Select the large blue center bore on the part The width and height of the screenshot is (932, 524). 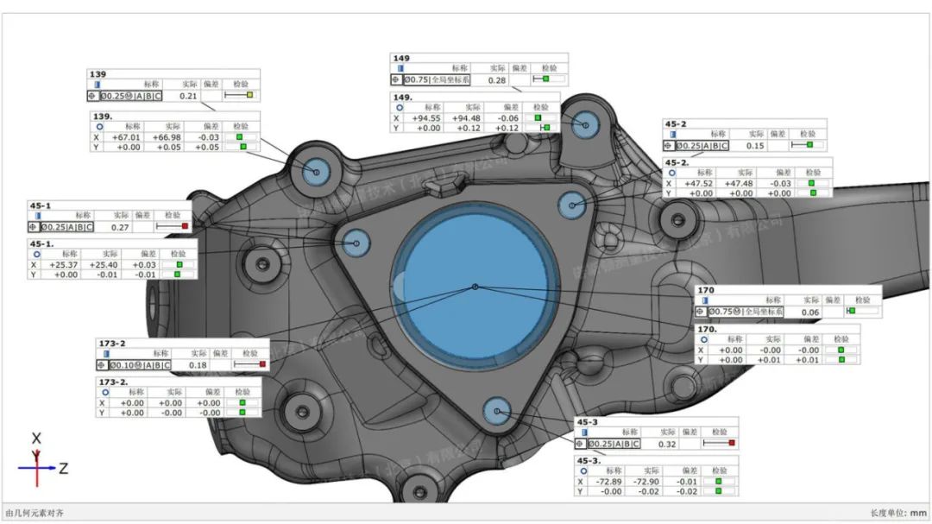coord(475,287)
